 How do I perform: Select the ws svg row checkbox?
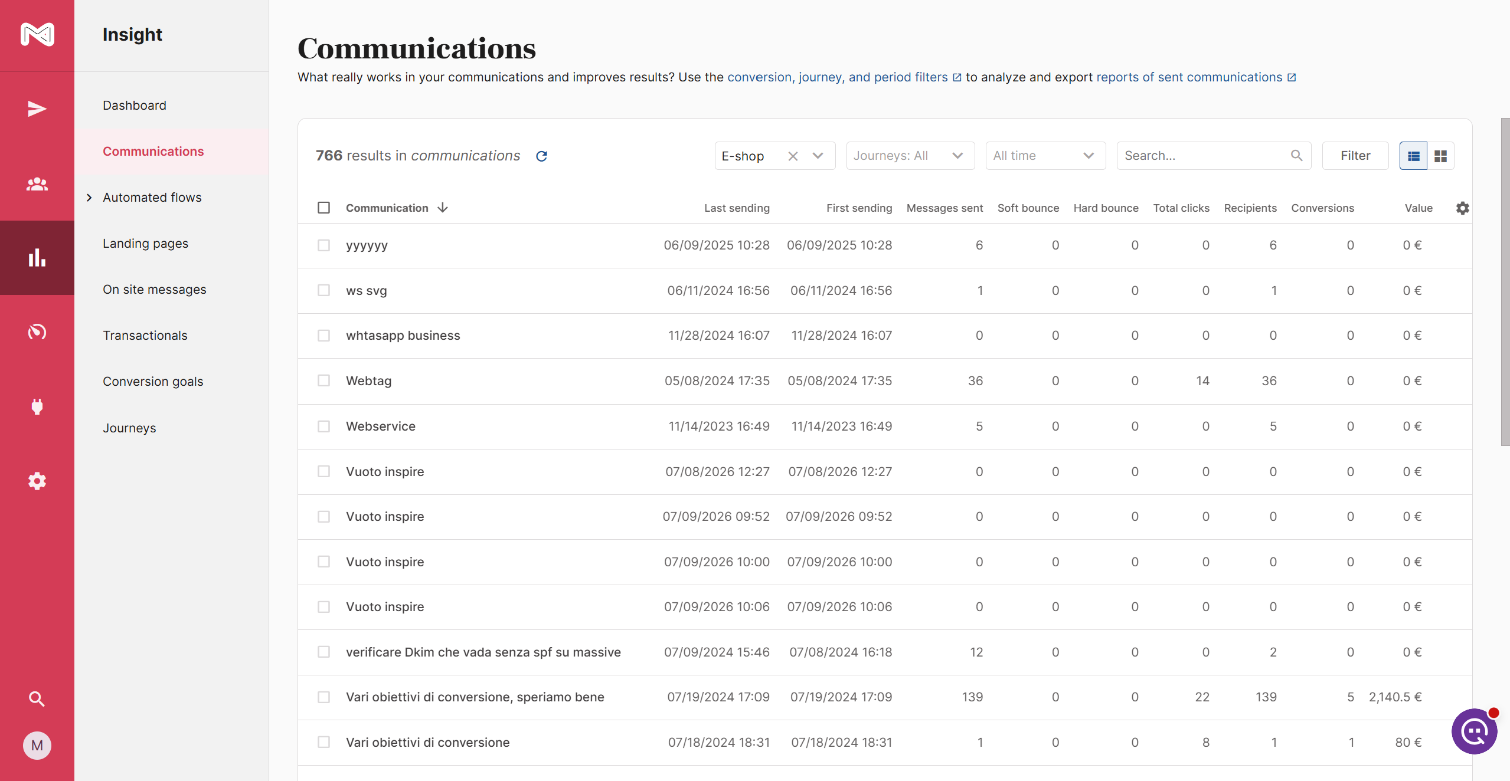point(323,290)
